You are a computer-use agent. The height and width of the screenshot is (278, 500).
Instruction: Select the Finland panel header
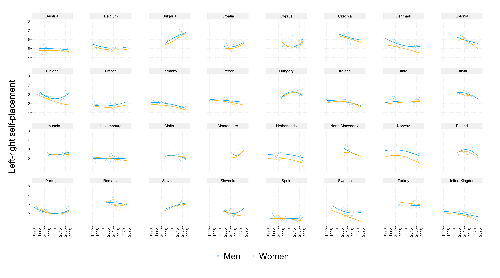52,71
